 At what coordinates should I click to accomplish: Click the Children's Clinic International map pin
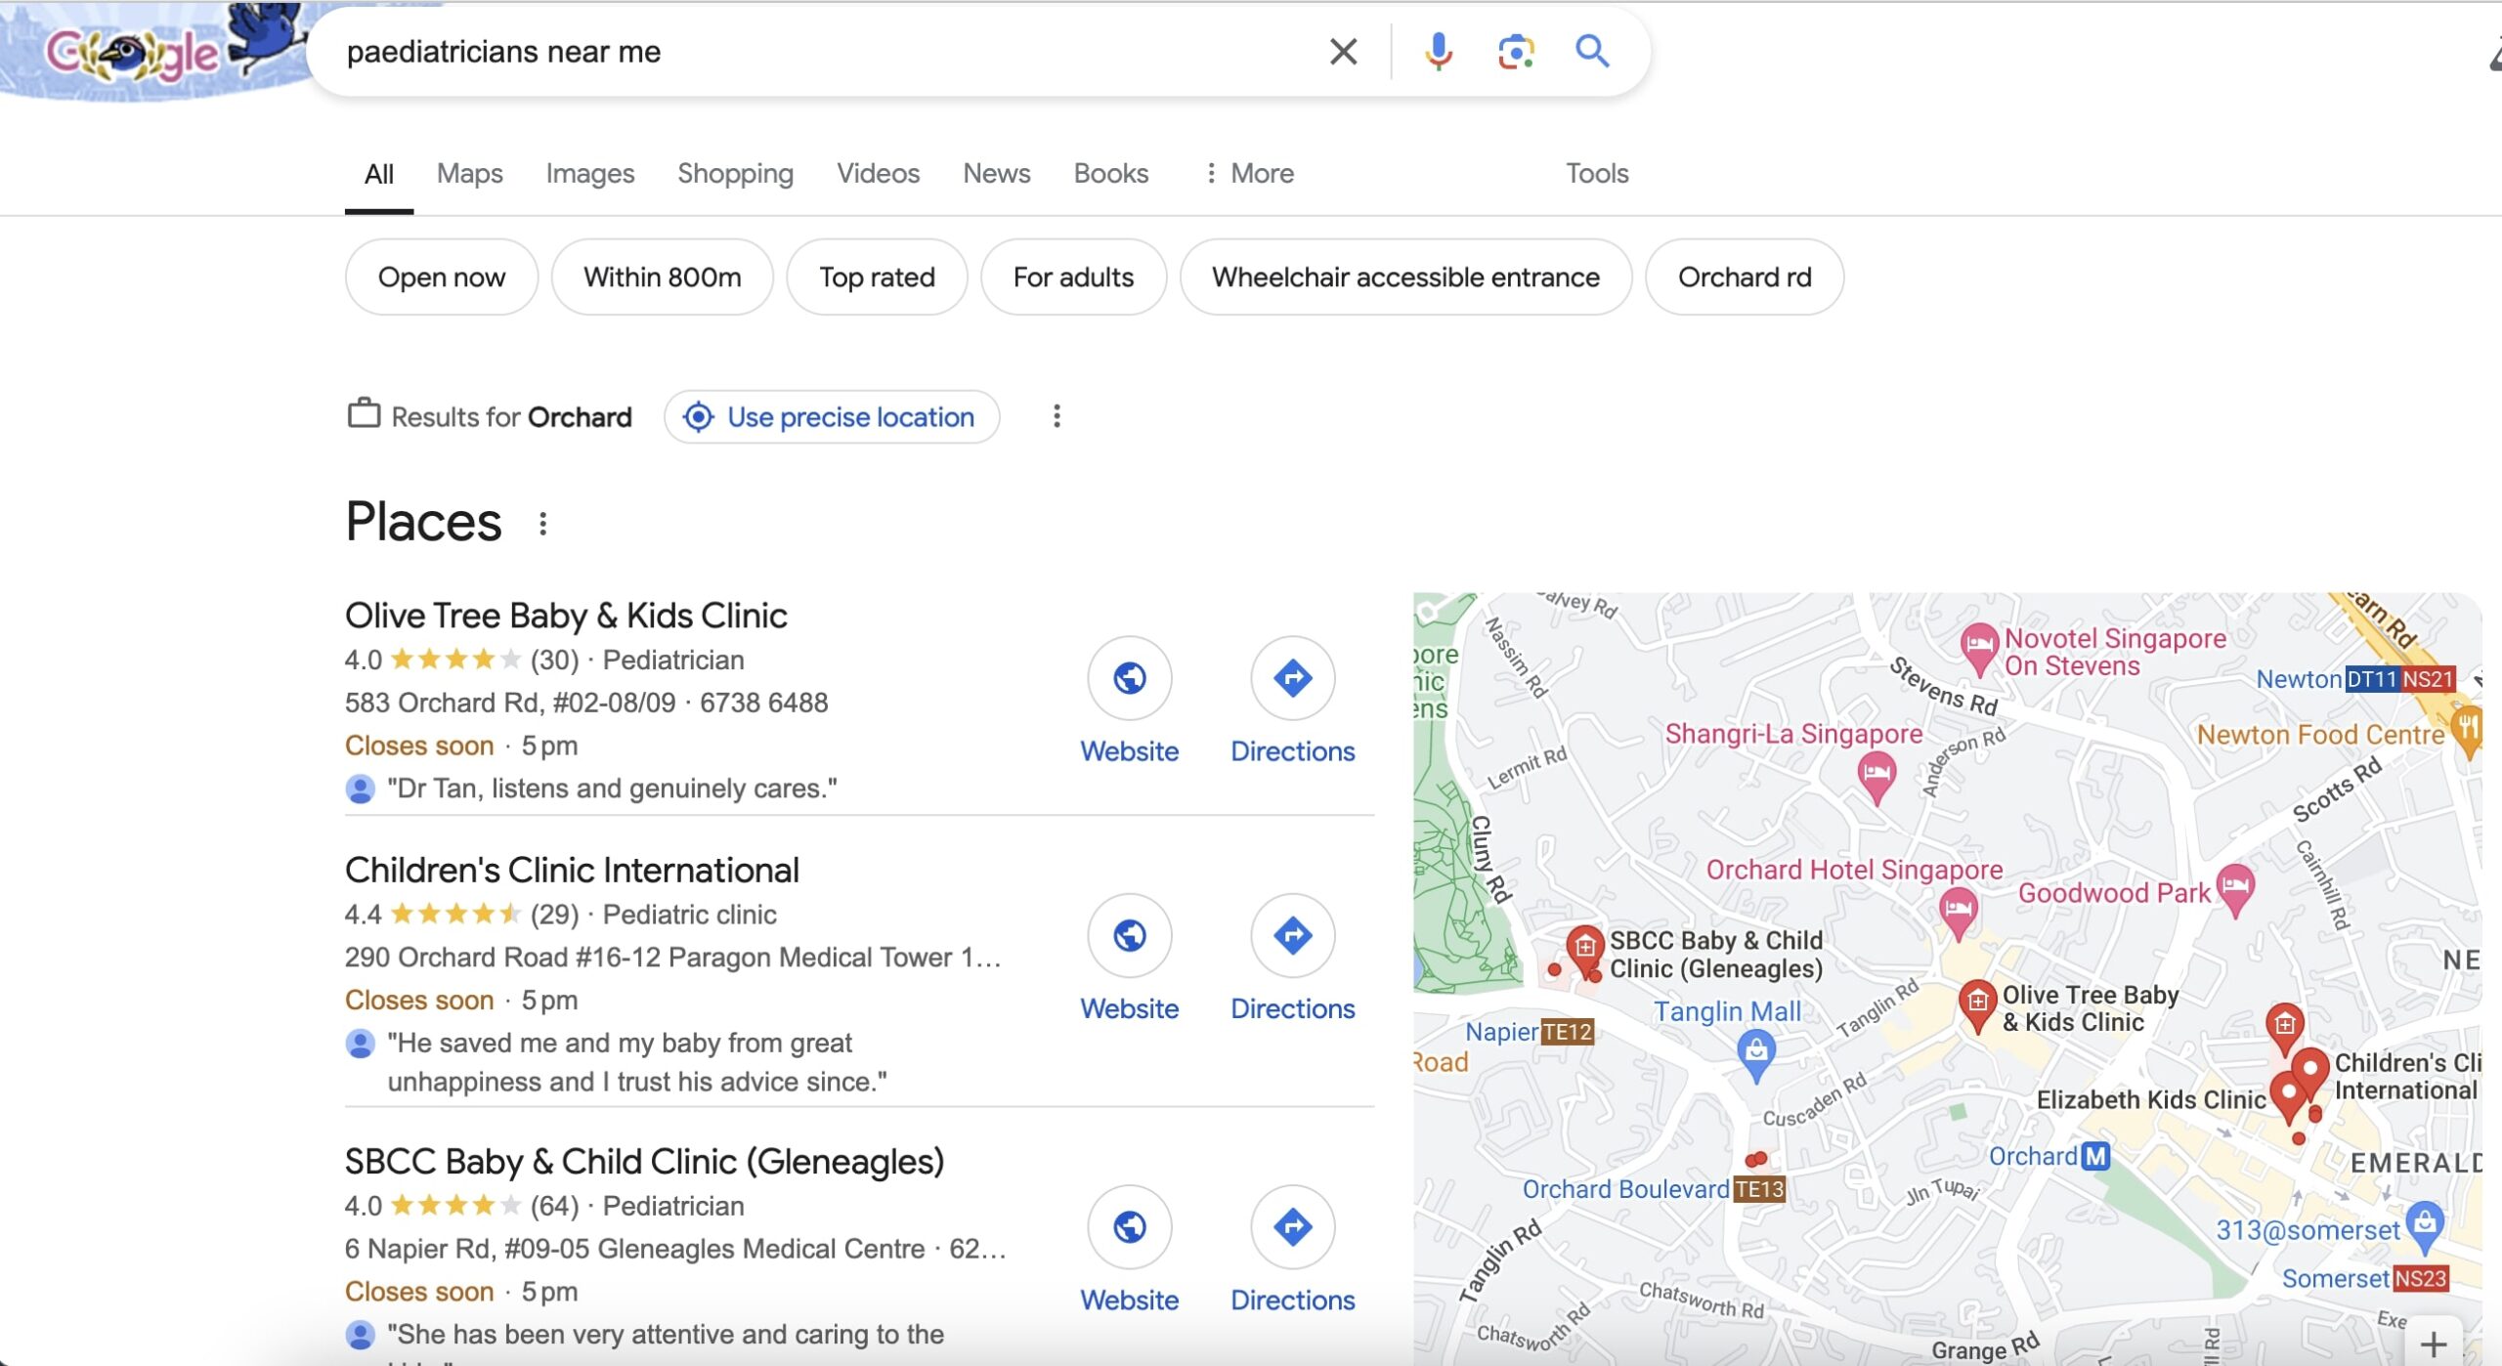(2309, 1072)
